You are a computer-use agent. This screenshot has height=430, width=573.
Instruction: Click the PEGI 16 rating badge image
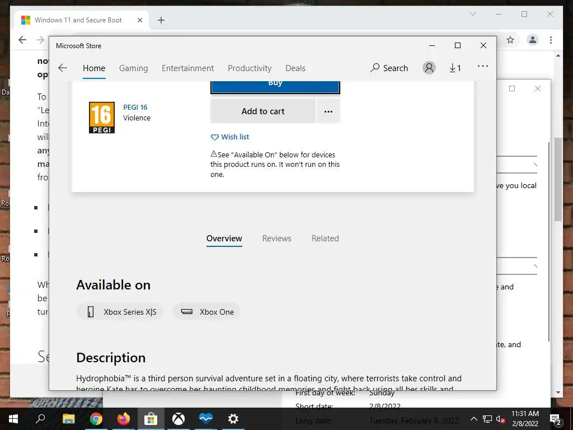click(x=102, y=118)
